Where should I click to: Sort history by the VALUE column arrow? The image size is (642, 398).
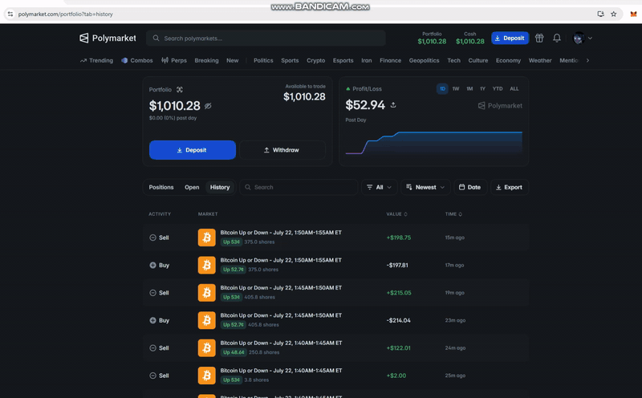[405, 214]
